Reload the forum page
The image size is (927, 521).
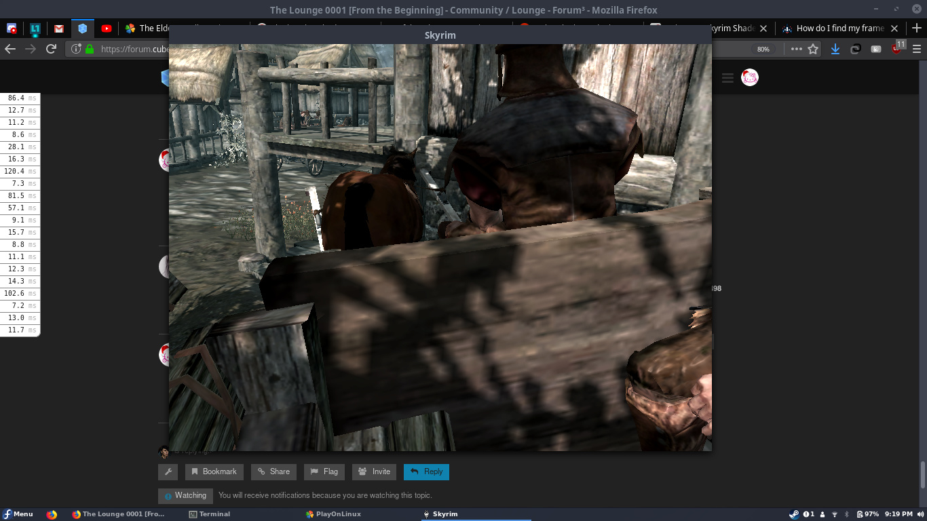click(x=51, y=49)
